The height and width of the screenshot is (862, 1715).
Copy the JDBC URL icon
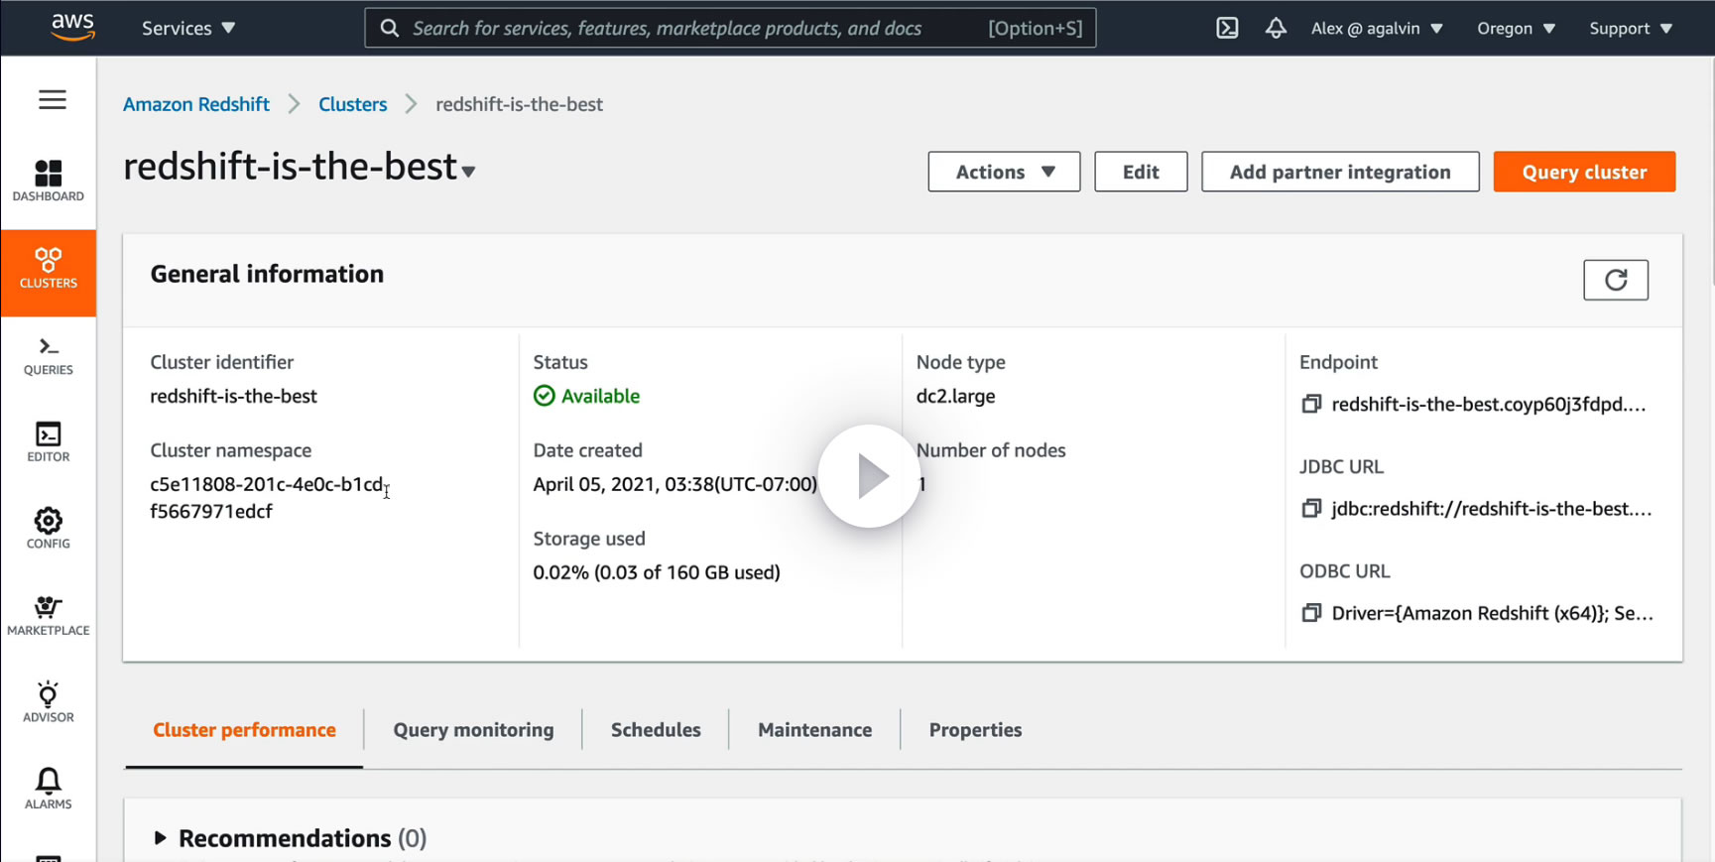coord(1311,508)
